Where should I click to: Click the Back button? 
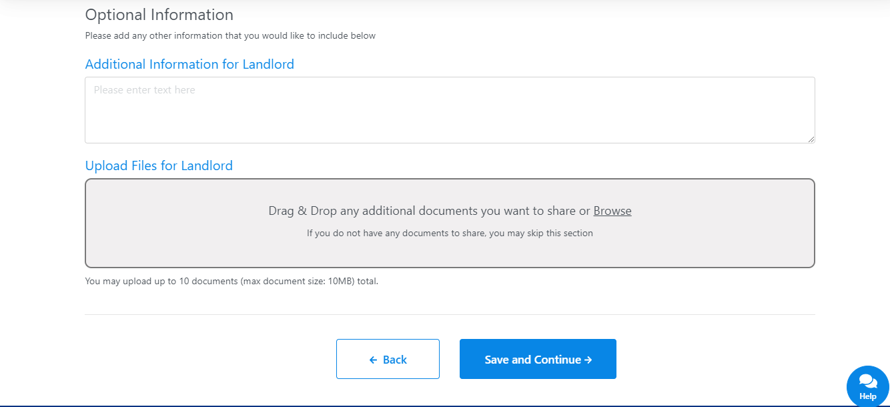pyautogui.click(x=388, y=359)
